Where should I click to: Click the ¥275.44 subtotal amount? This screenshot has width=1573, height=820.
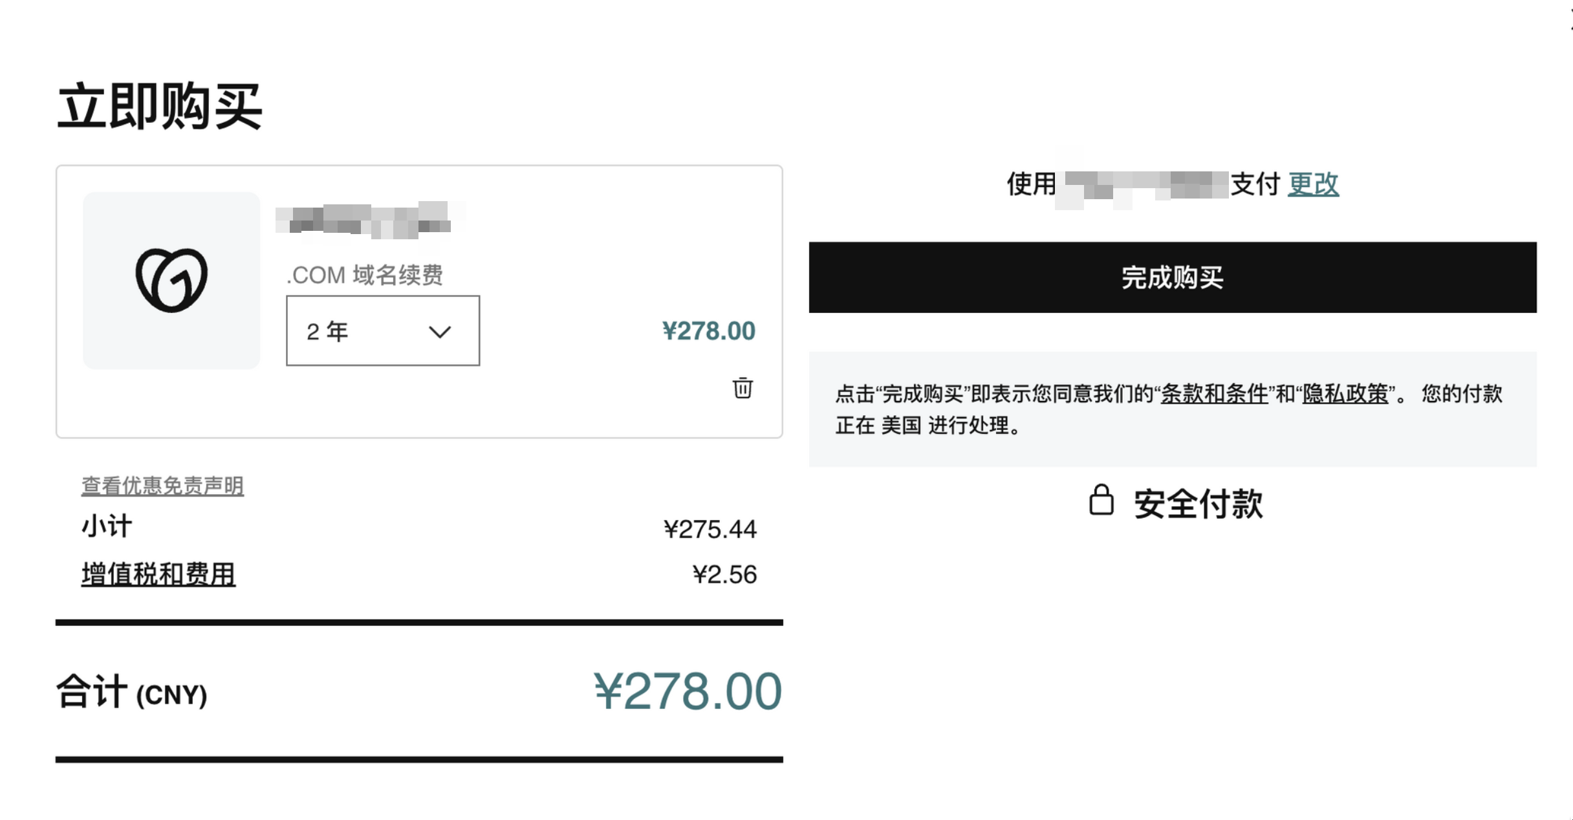(710, 529)
